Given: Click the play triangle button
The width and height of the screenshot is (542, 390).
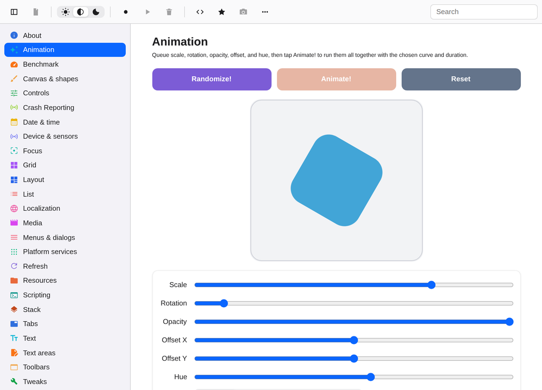Looking at the screenshot, I should [147, 12].
